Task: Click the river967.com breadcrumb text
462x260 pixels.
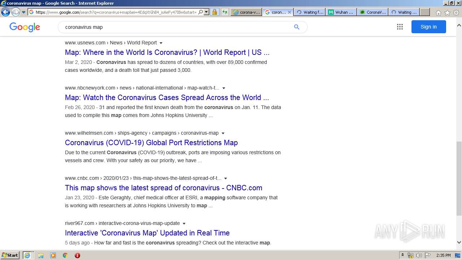Action: [x=79, y=223]
